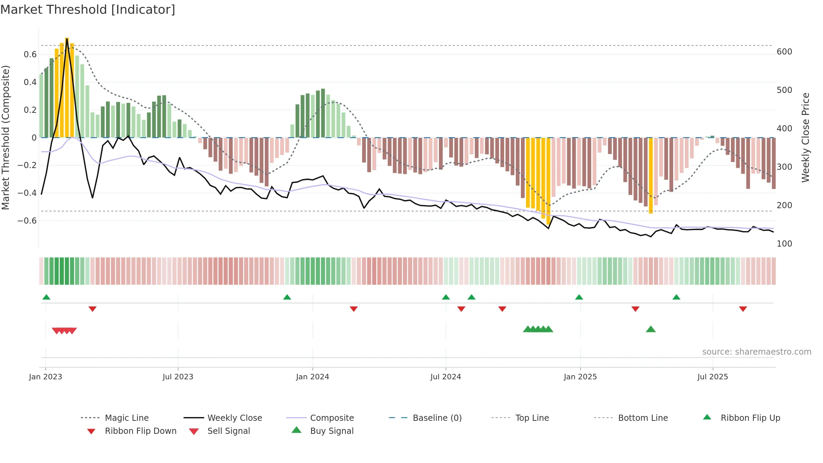The width and height of the screenshot is (823, 463).
Task: Click the 0.6 label on left axis
Action: (x=30, y=55)
